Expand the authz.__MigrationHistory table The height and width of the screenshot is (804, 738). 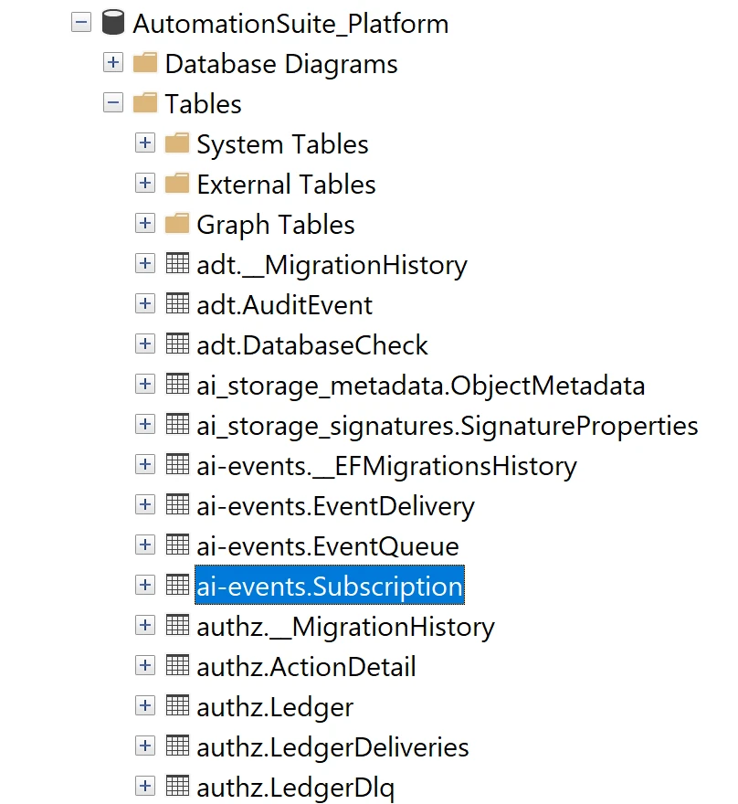coord(145,626)
